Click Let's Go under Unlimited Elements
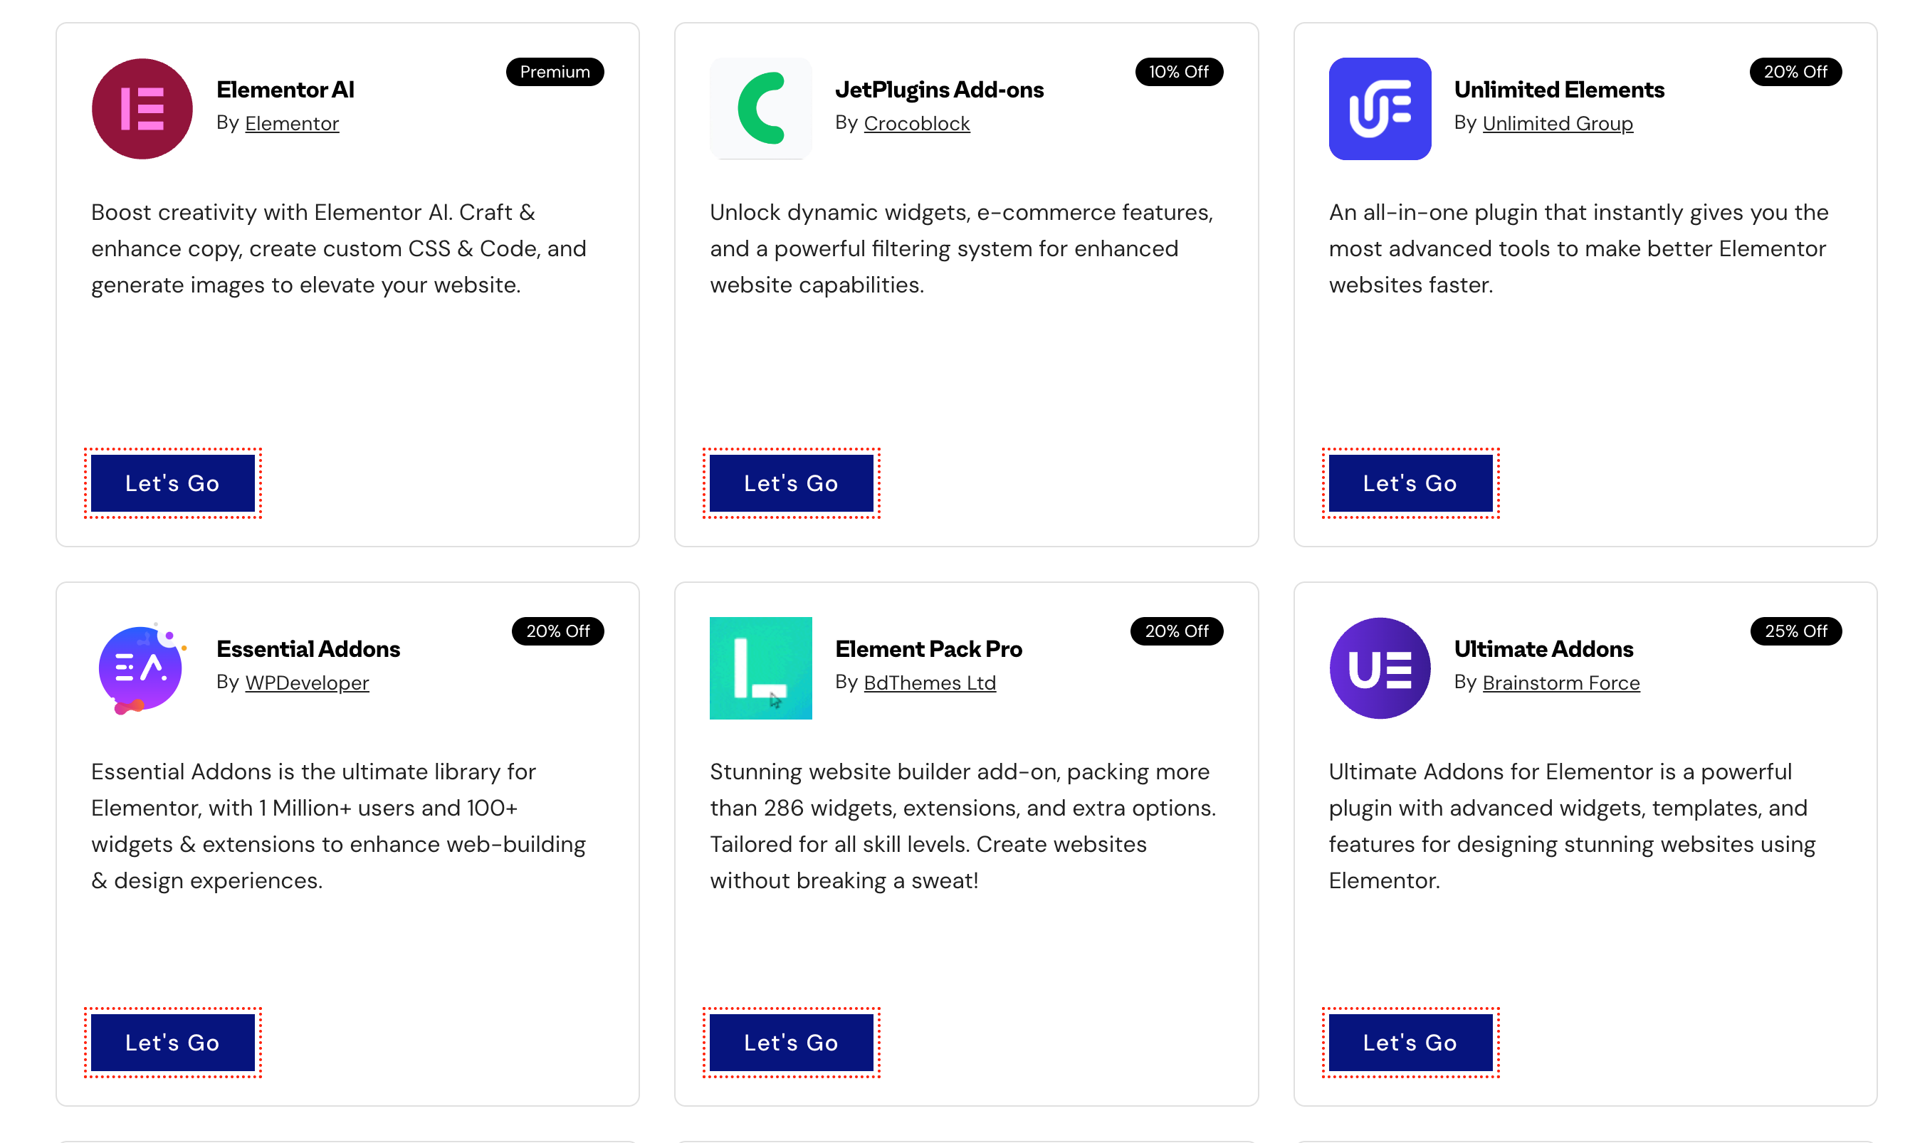 click(x=1410, y=483)
